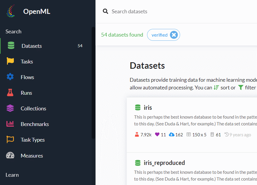Screen dimensions: 257x185
Task: Click the red Runs flask icon
Action: pos(10,93)
